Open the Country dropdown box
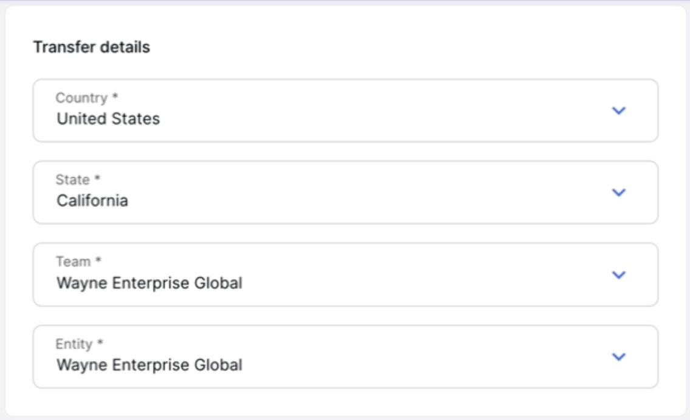This screenshot has height=420, width=690. click(346, 110)
